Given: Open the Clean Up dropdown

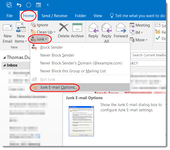Looking at the screenshot, I should click(x=43, y=32).
